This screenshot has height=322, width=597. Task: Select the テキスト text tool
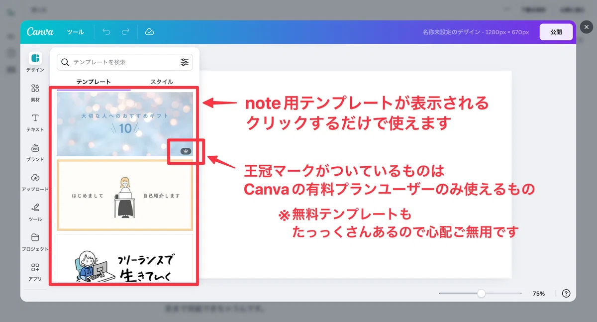coord(35,118)
